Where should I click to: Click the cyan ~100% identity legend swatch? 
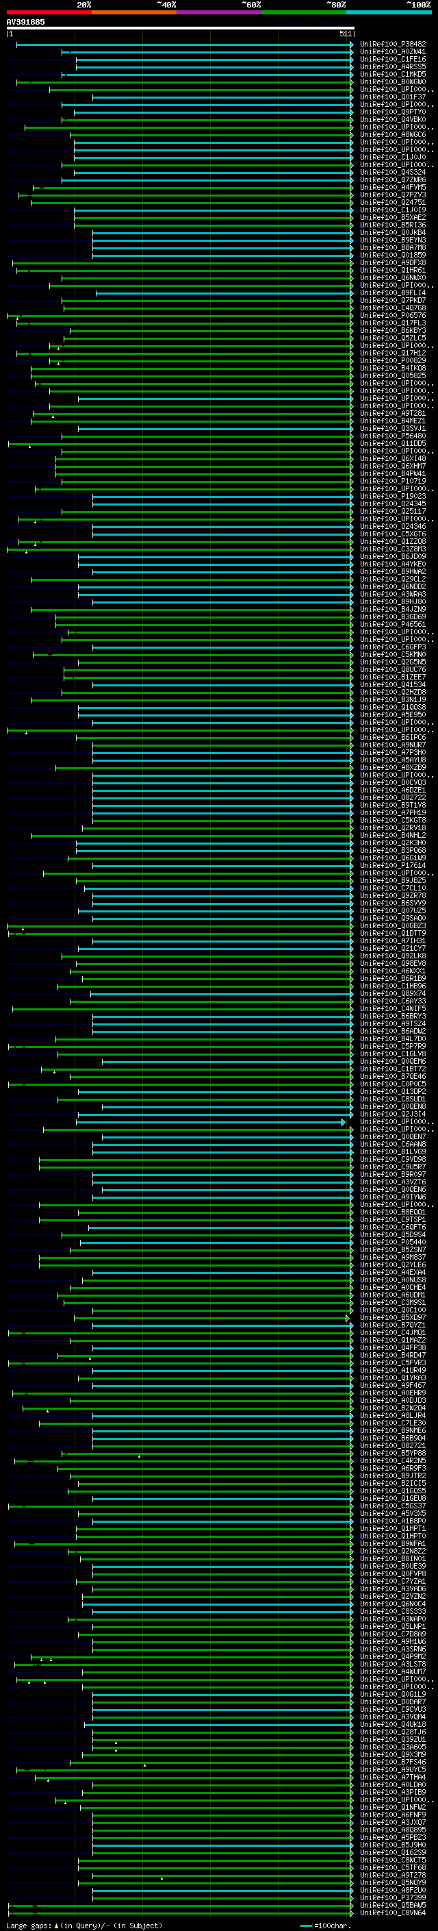[x=389, y=12]
